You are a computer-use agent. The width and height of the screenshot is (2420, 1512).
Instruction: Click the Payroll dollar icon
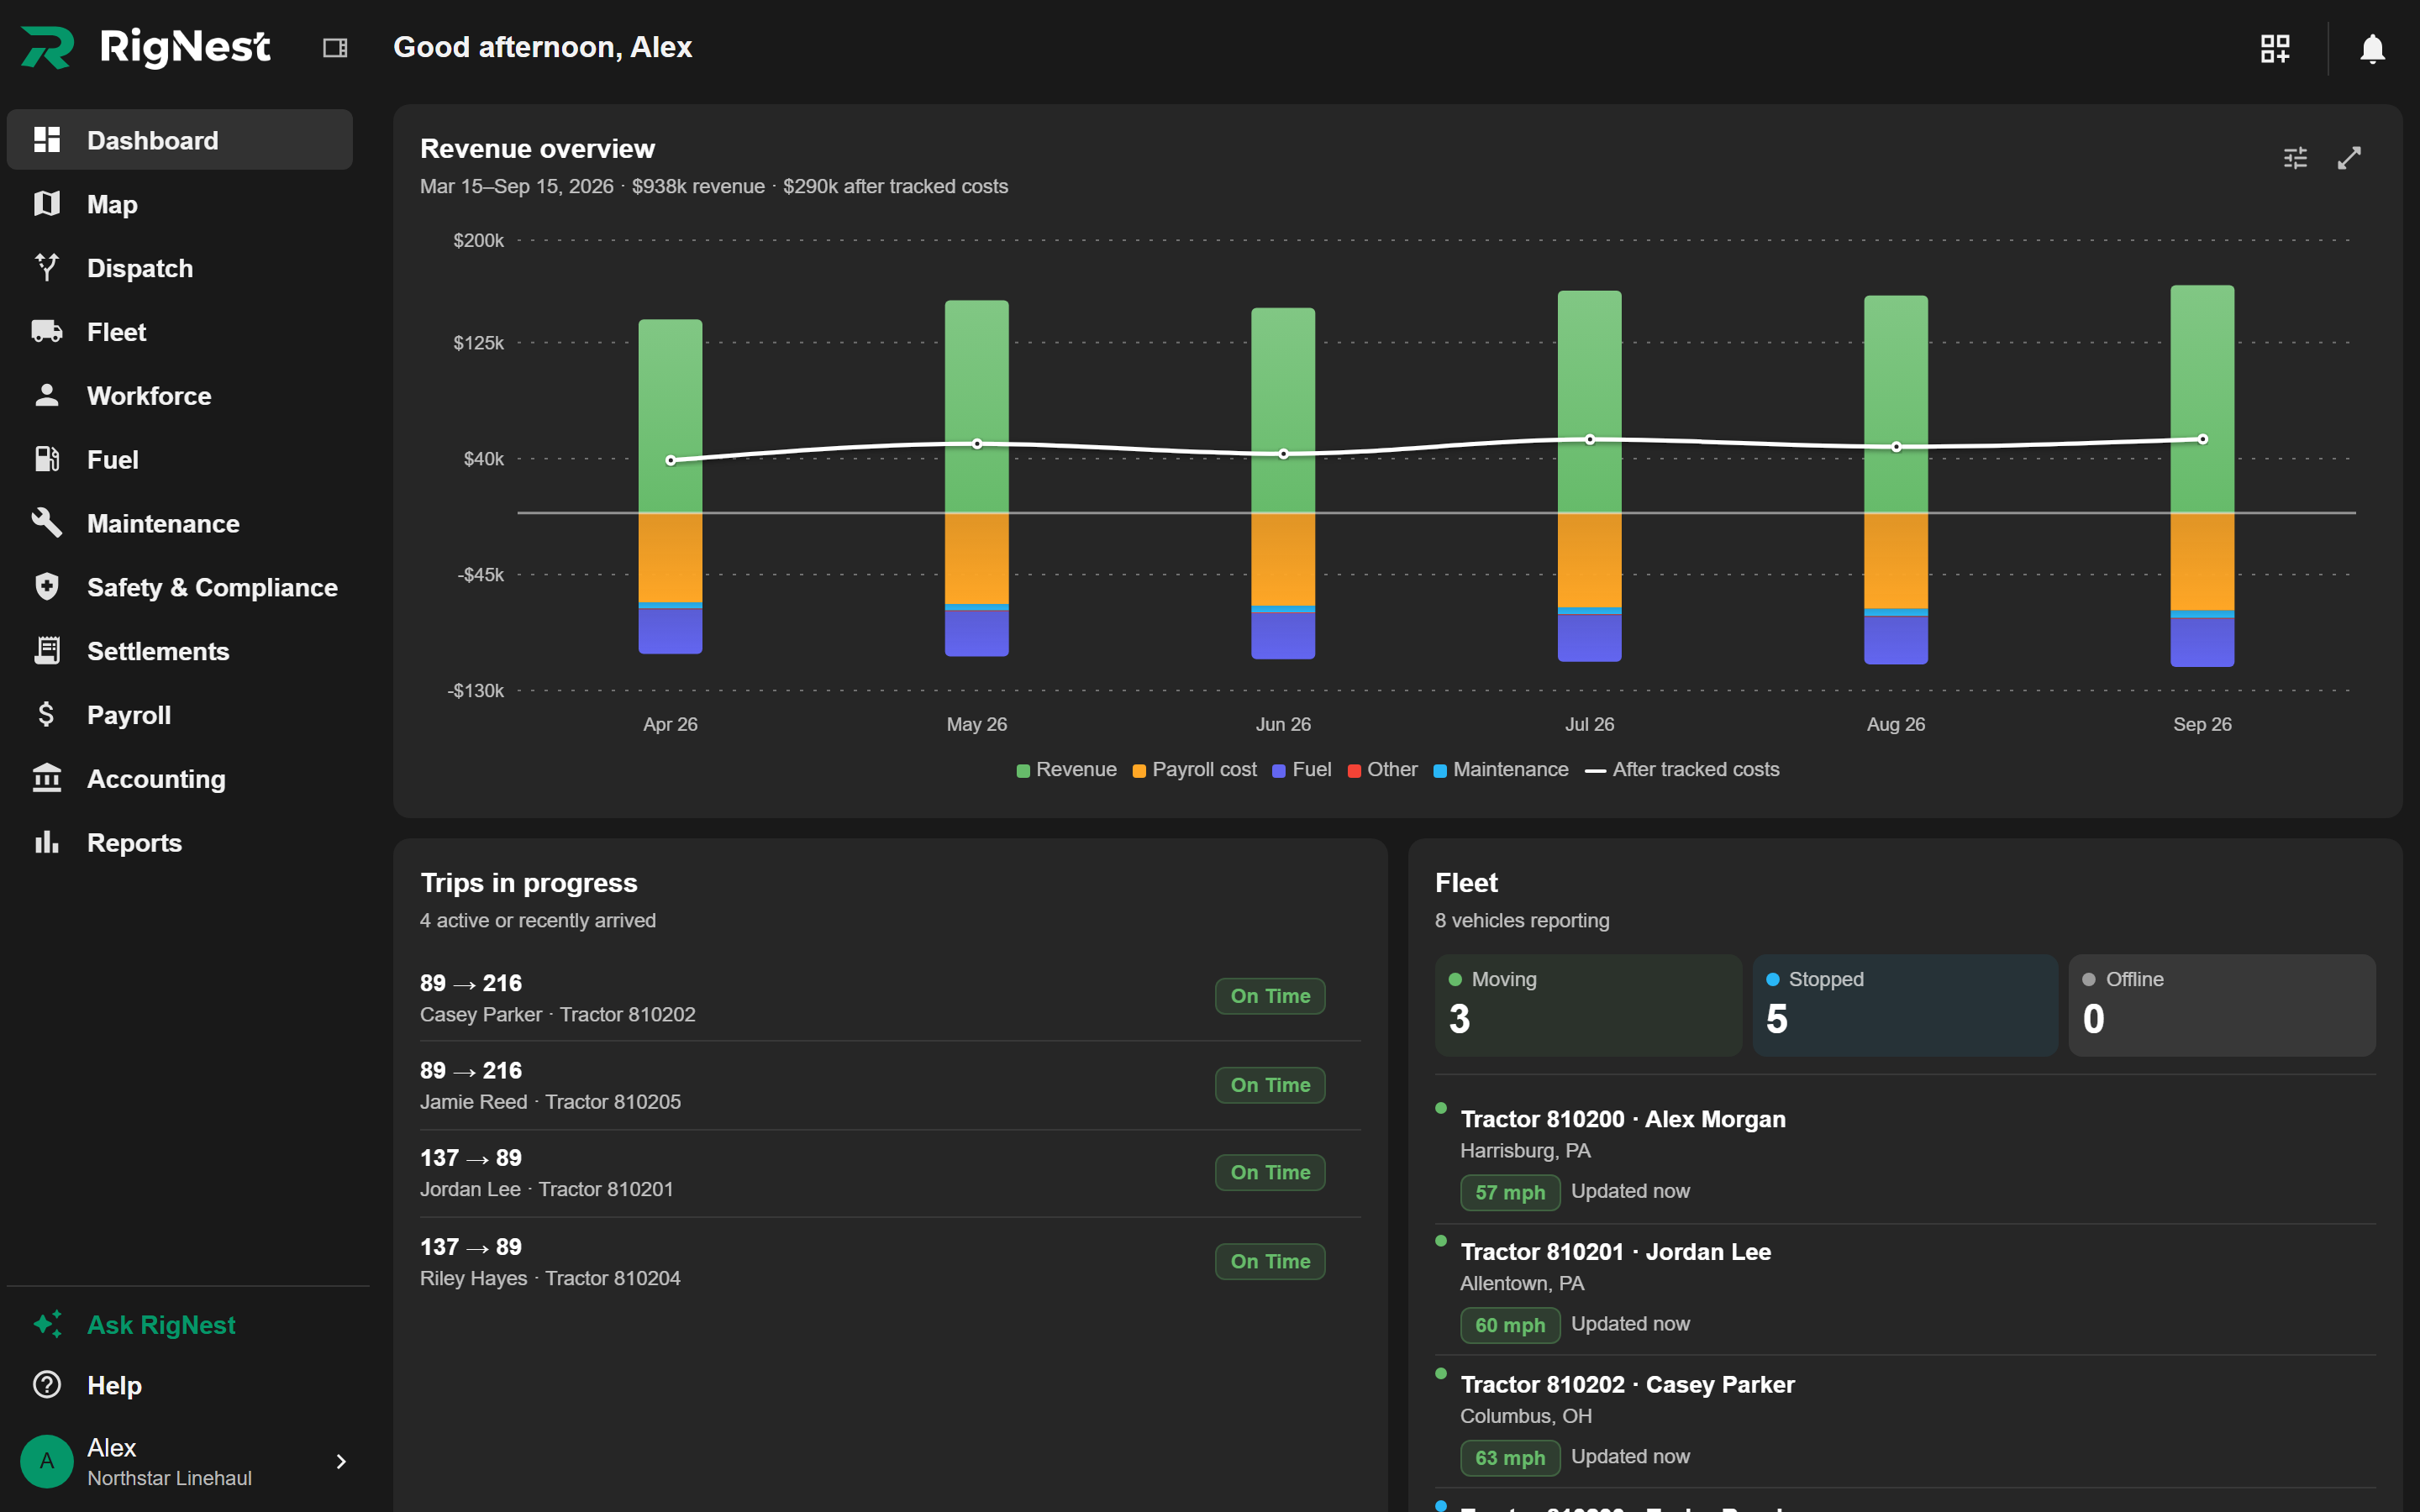[x=47, y=715]
